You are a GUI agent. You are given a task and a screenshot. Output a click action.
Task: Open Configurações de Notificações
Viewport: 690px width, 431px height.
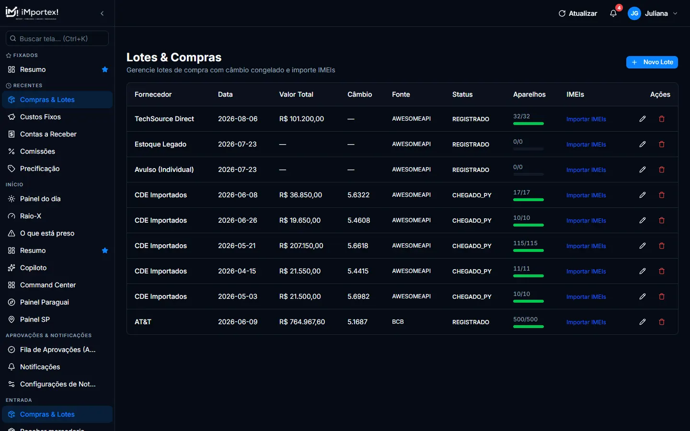pyautogui.click(x=57, y=384)
